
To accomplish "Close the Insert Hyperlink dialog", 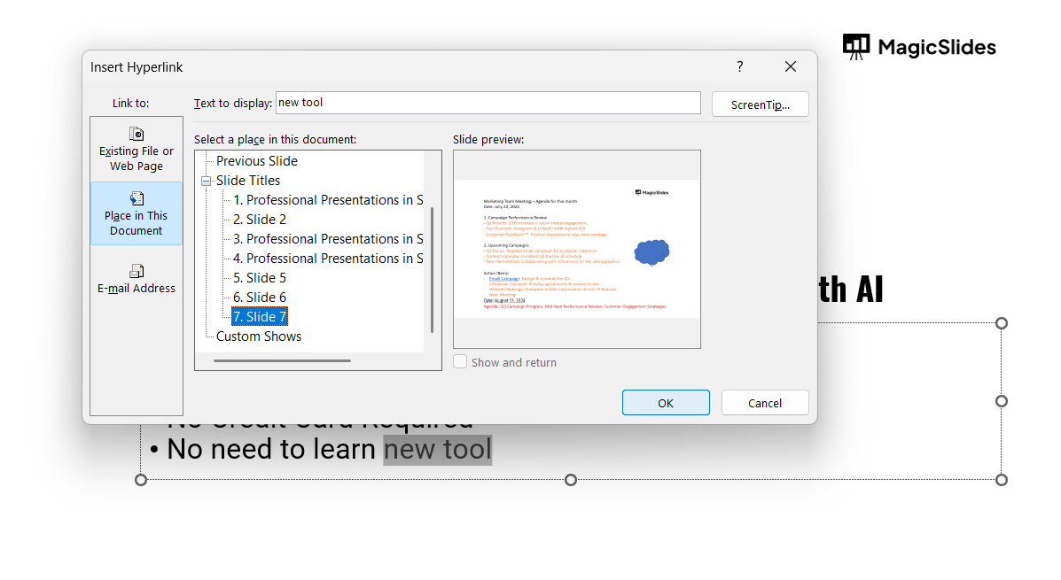I will [x=791, y=66].
